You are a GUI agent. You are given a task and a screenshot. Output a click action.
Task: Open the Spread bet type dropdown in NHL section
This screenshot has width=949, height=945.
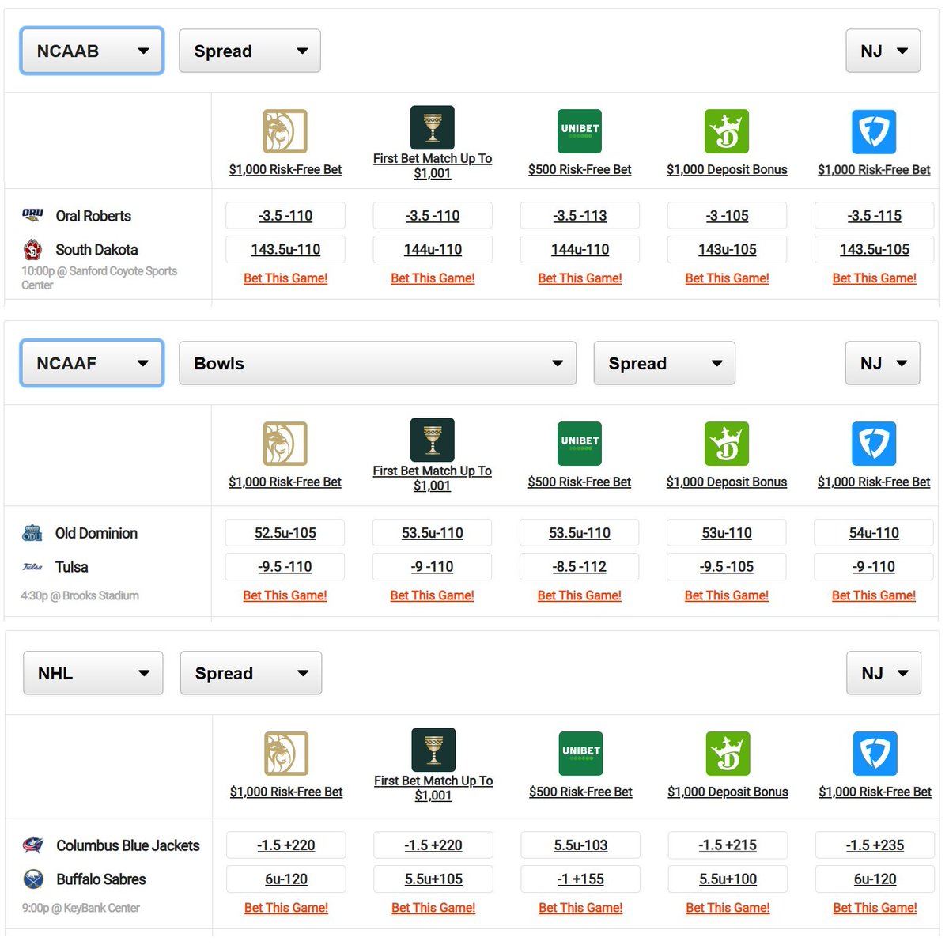point(251,673)
